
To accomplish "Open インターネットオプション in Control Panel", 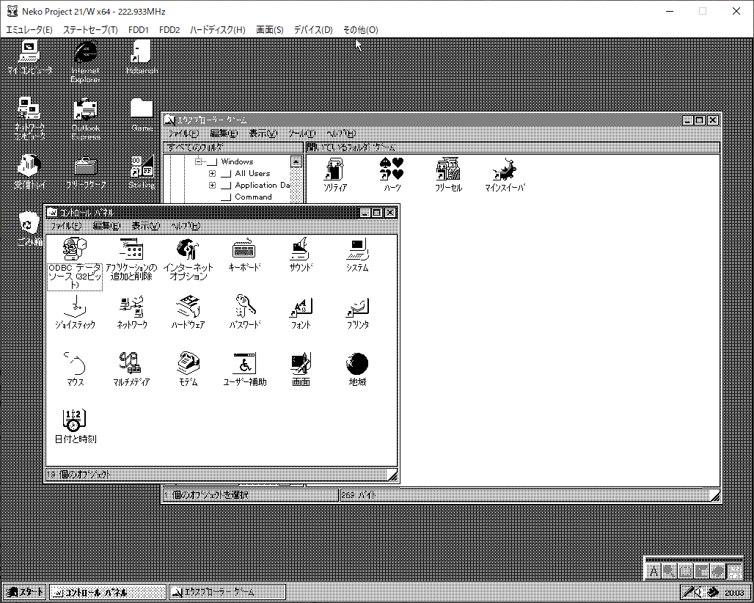I will pos(188,260).
